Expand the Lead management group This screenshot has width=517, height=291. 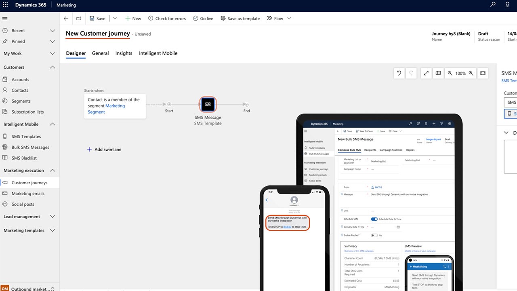[52, 217]
